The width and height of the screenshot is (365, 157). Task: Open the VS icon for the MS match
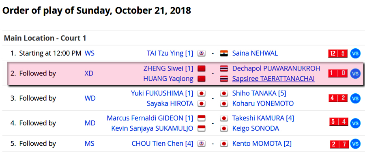tap(355, 144)
